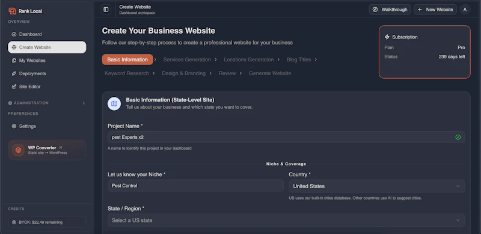This screenshot has width=481, height=234.
Task: Click the Dashboard gauge icon
Action: point(14,34)
